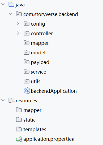
Task: Select the 'payload' package label
Action: coord(40,62)
